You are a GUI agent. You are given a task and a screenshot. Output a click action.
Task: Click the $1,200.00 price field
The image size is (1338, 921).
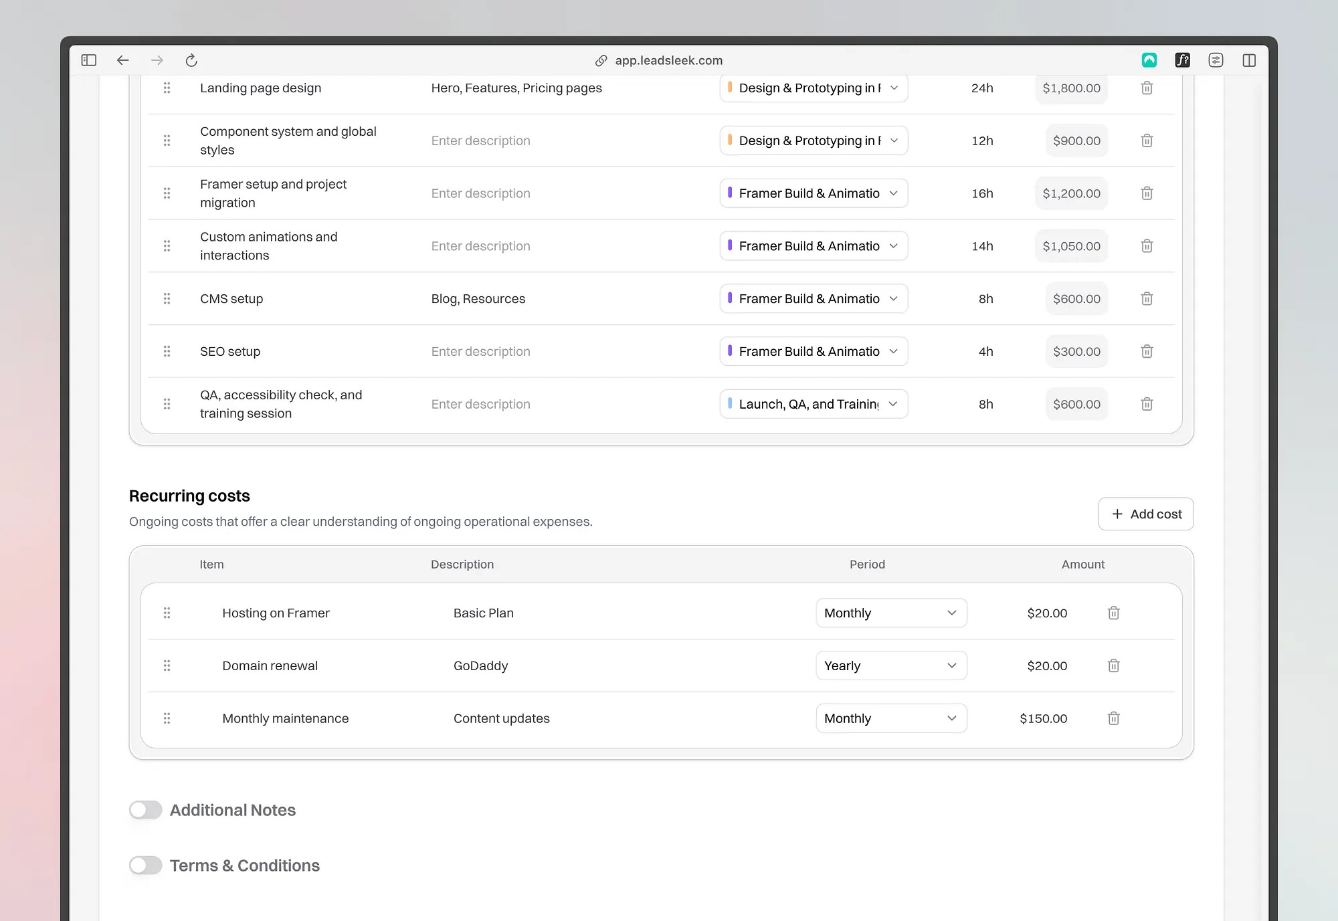(x=1071, y=193)
